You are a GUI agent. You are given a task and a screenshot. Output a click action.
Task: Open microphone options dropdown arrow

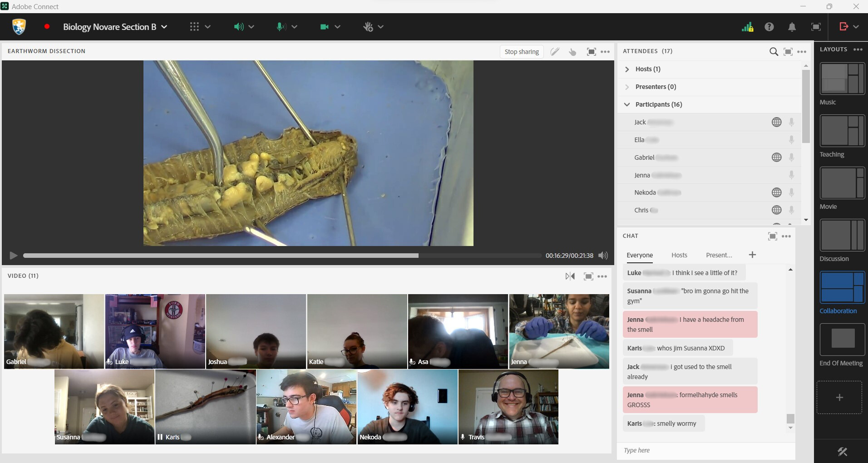pos(294,27)
